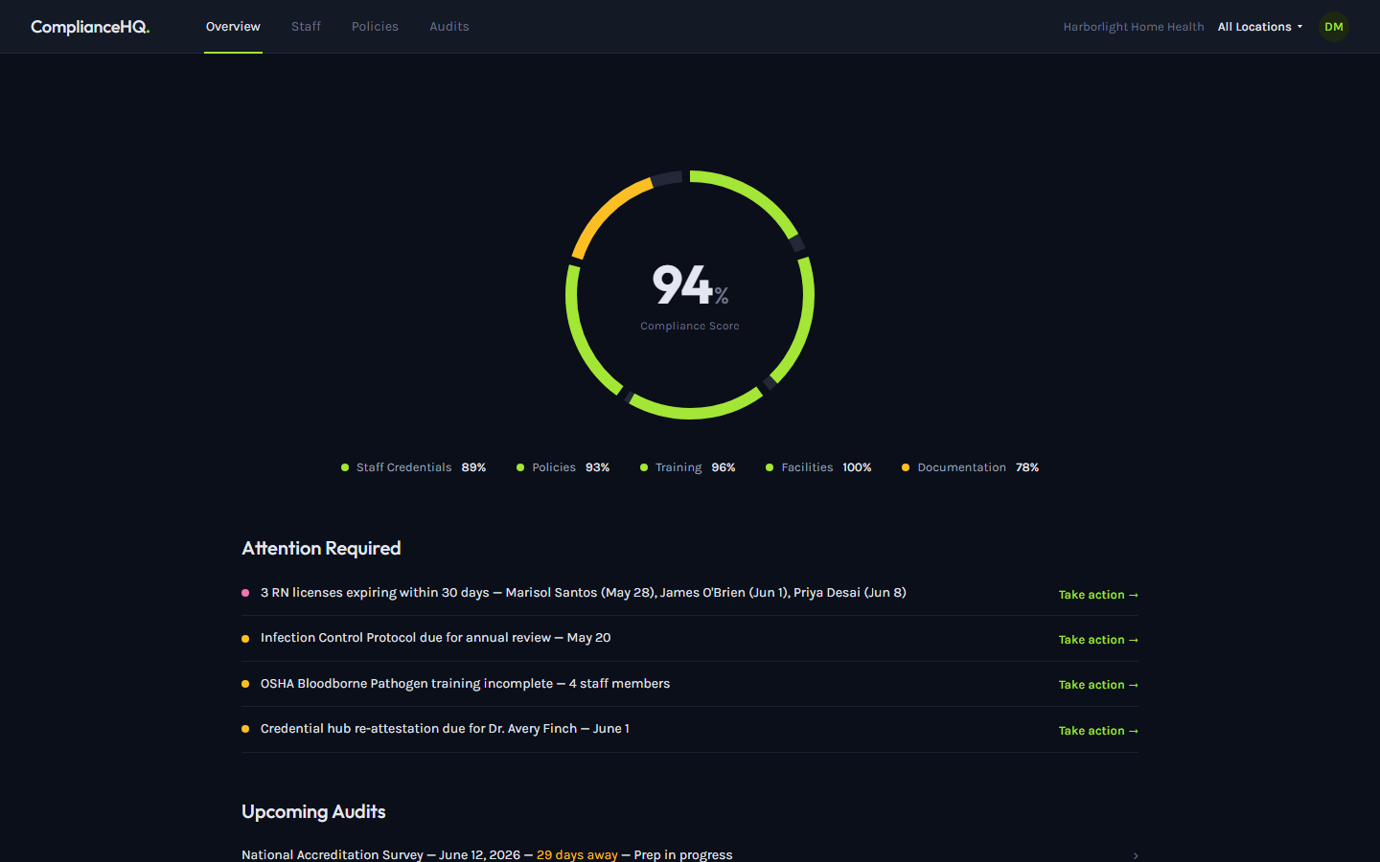Open the DM user avatar

click(x=1334, y=27)
